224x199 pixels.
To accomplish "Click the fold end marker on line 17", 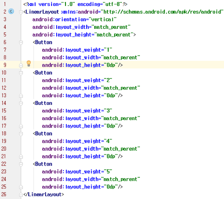I will pos(21,126).
